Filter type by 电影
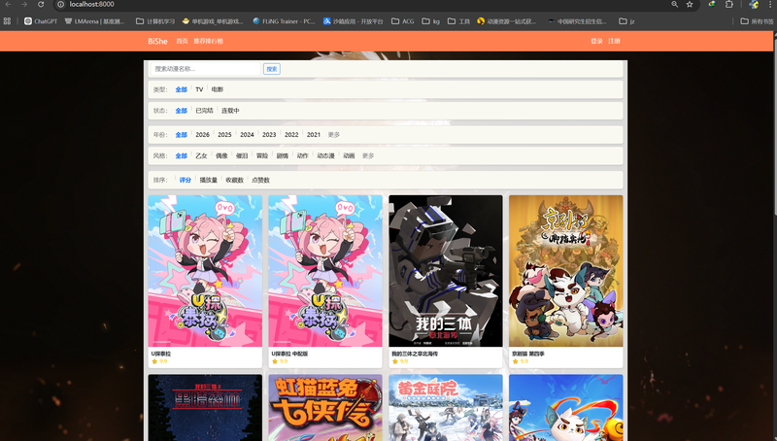Viewport: 777px width, 441px height. (217, 89)
